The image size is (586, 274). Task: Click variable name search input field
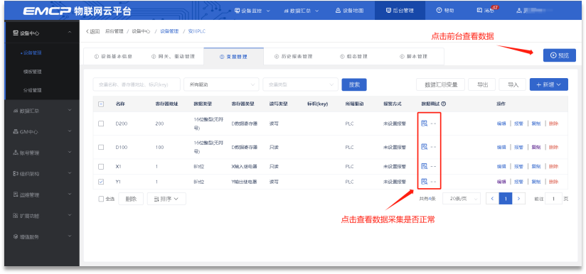[137, 84]
